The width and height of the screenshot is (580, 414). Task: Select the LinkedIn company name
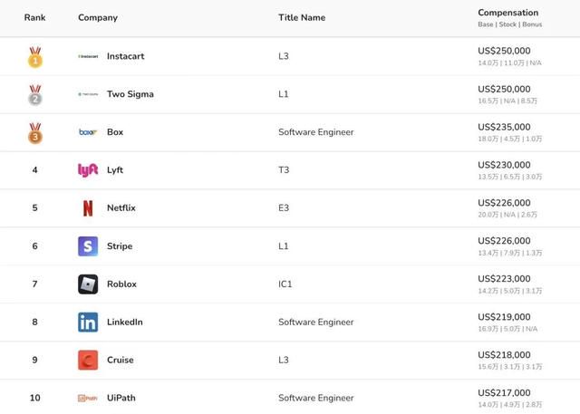(125, 323)
